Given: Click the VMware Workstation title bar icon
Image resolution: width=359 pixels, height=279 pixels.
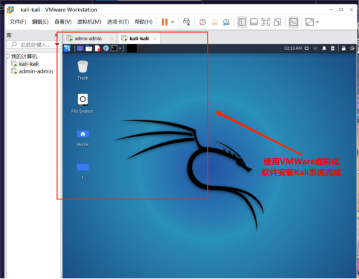Looking at the screenshot, I should [x=10, y=10].
